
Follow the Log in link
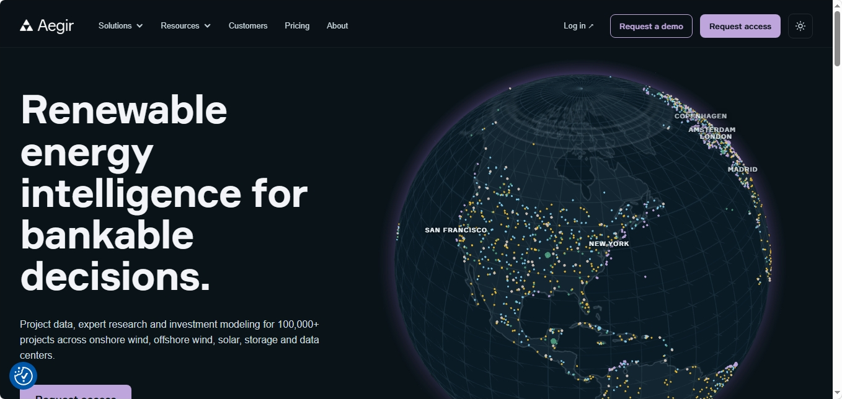pyautogui.click(x=578, y=25)
